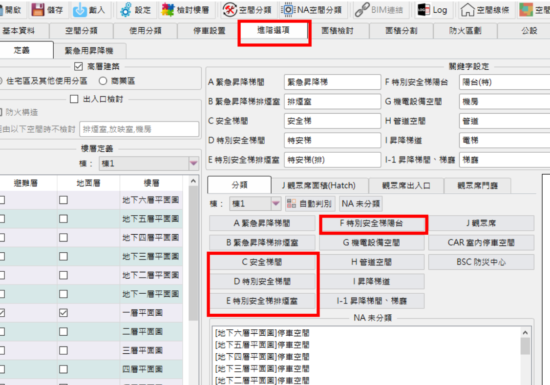Click the 空間線條 house icon
The width and height of the screenshot is (550, 385).
(x=468, y=10)
